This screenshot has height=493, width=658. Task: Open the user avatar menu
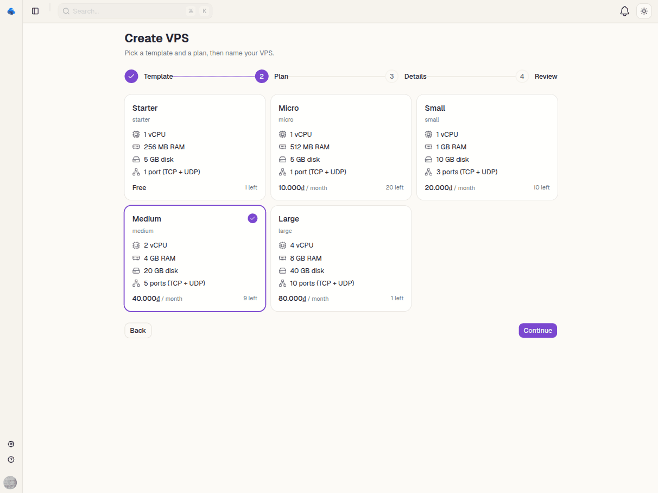click(10, 483)
